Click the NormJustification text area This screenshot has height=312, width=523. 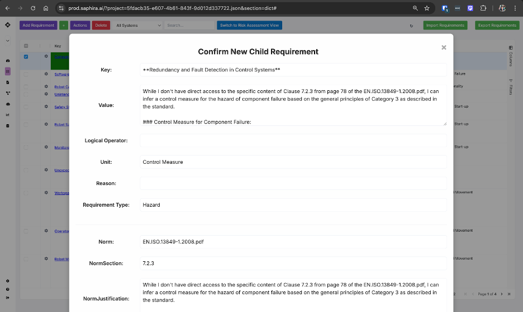(x=293, y=295)
